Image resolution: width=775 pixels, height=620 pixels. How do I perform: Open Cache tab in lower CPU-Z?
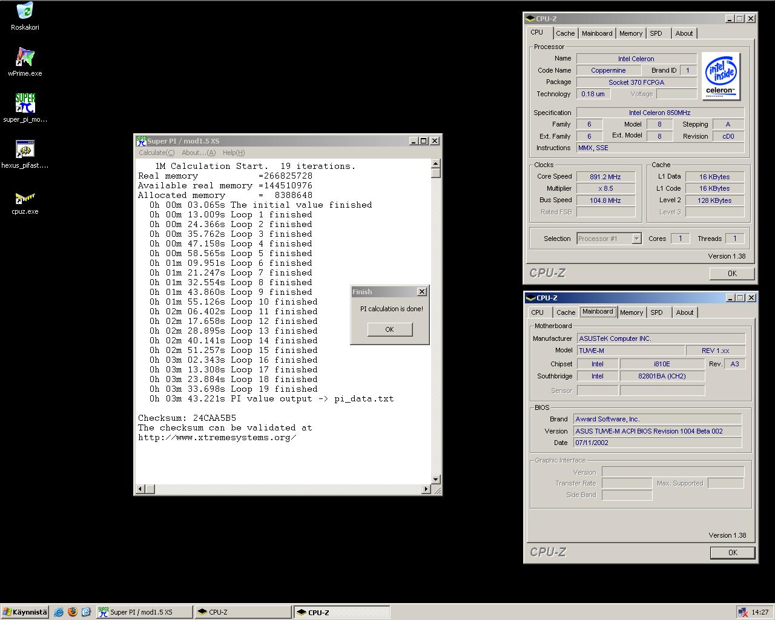click(566, 313)
